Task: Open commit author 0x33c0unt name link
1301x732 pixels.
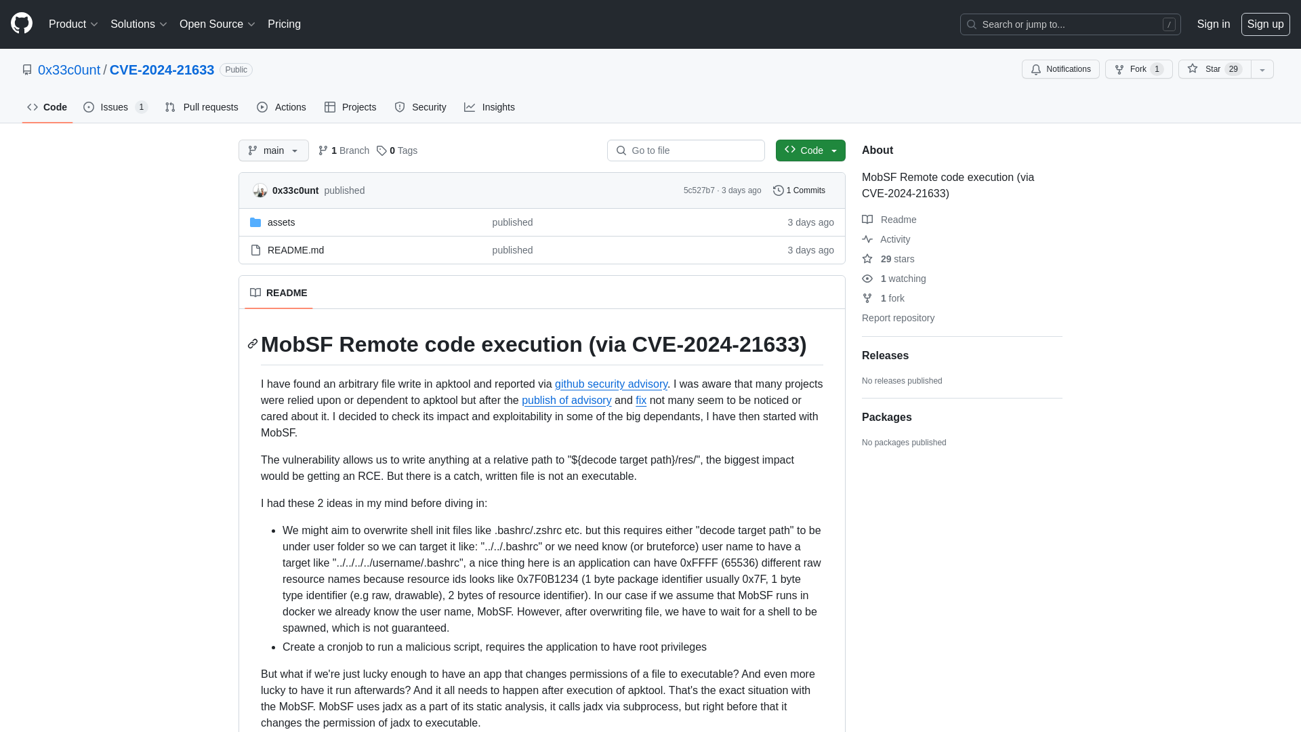Action: pos(295,190)
